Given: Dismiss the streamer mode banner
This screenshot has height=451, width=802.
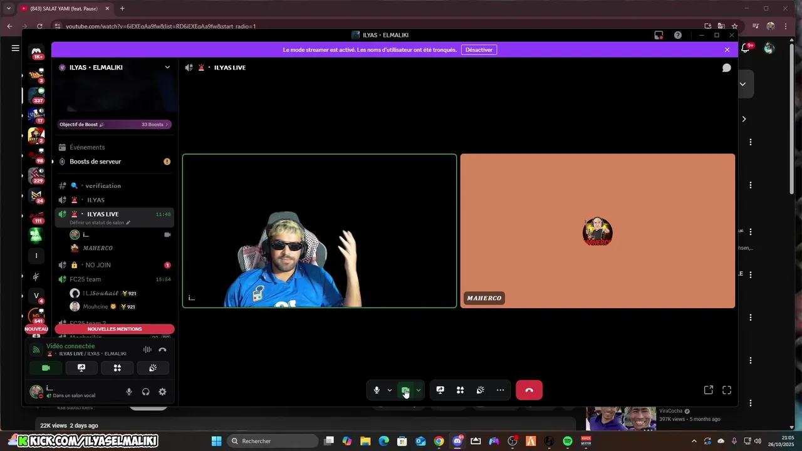Looking at the screenshot, I should 727,49.
